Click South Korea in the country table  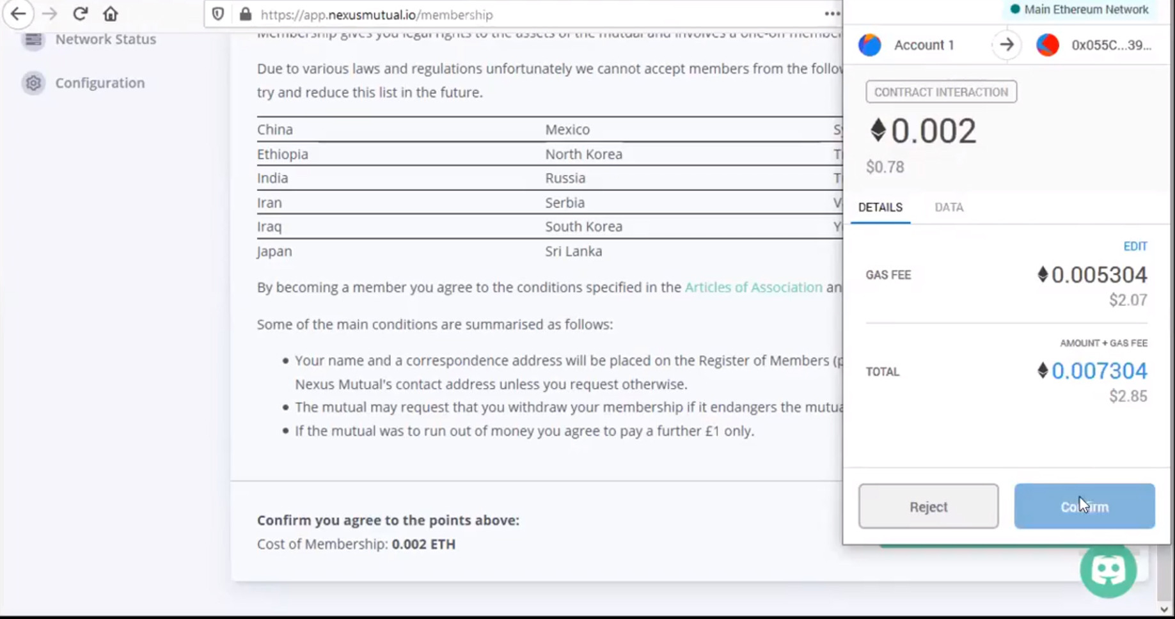pyautogui.click(x=583, y=227)
